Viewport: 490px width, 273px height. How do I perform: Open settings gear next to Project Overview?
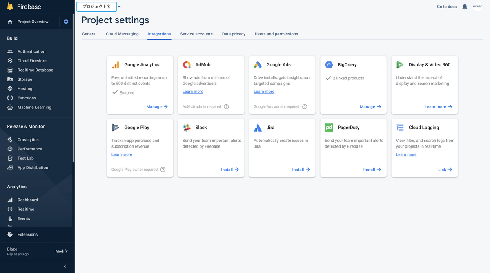point(66,22)
